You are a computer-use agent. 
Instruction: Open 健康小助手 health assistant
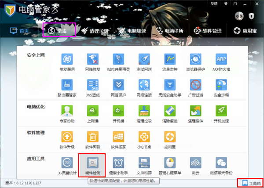pyautogui.click(x=118, y=166)
